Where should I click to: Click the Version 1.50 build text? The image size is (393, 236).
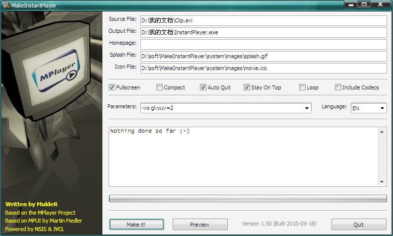279,224
